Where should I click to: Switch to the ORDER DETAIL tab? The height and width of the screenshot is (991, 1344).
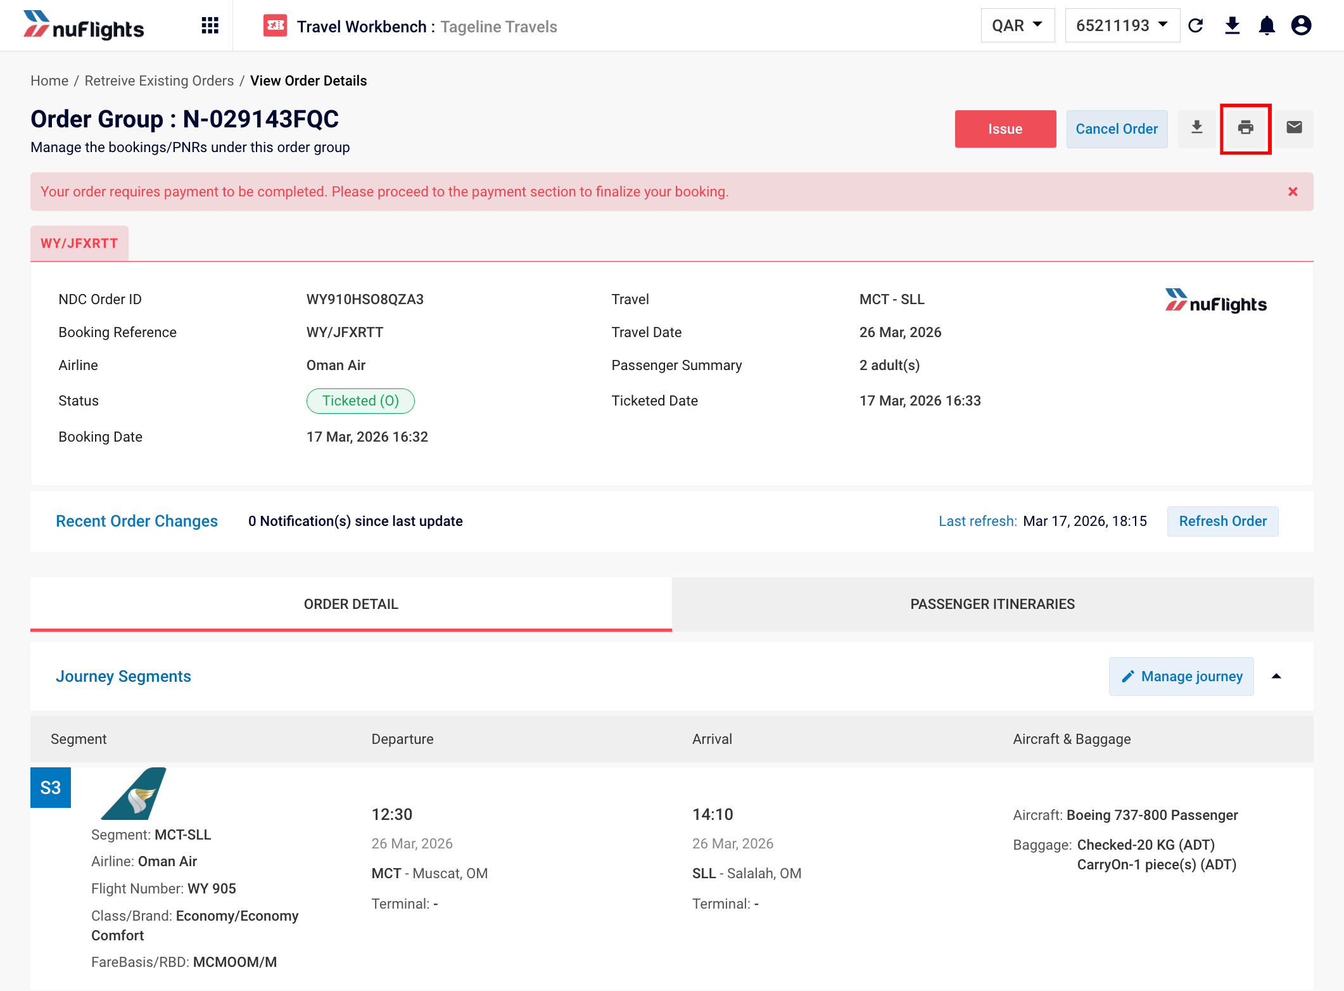[x=351, y=604]
